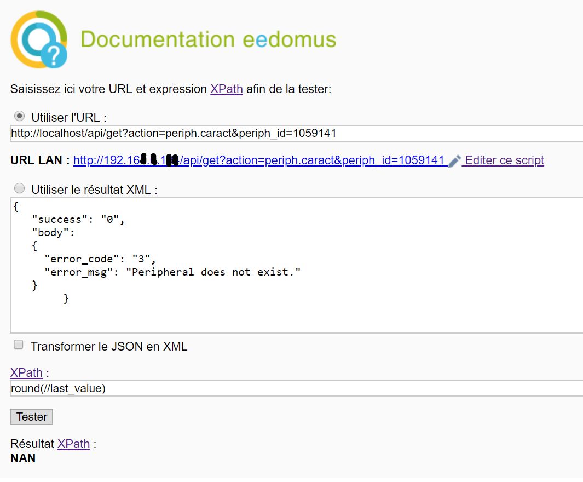Enable the "Transformer le JSON en XML" checkbox

click(x=19, y=345)
